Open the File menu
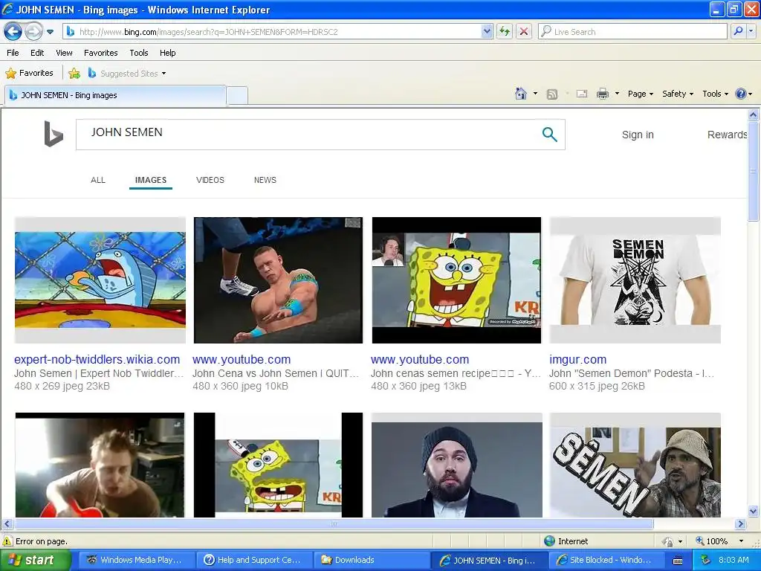The height and width of the screenshot is (571, 761). 13,53
